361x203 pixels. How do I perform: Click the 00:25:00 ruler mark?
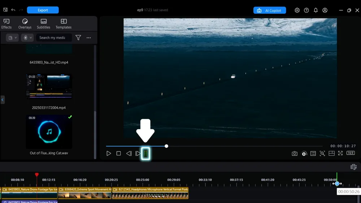pos(143,180)
